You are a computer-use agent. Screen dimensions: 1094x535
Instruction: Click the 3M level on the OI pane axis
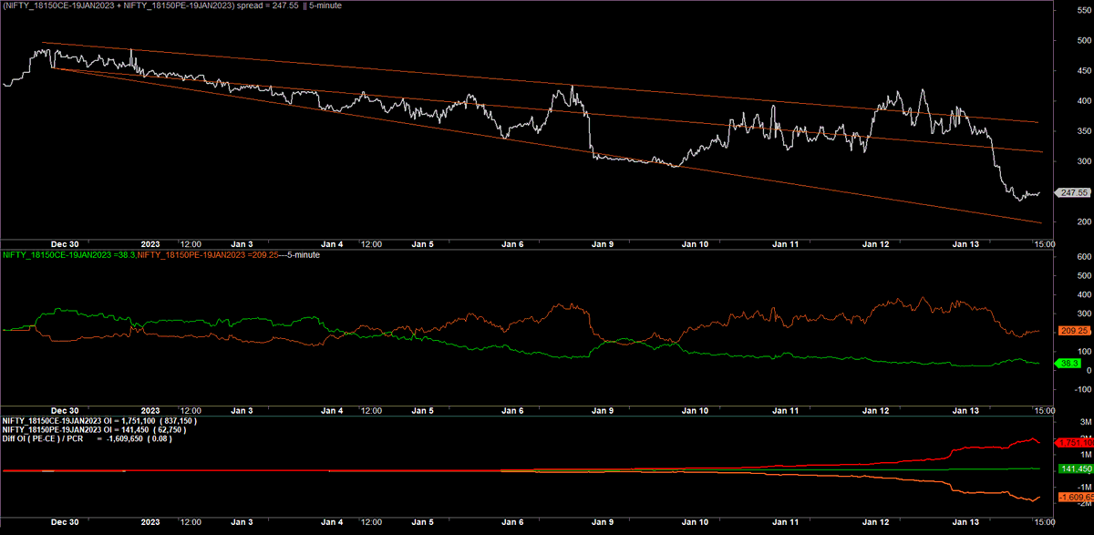coord(1085,422)
